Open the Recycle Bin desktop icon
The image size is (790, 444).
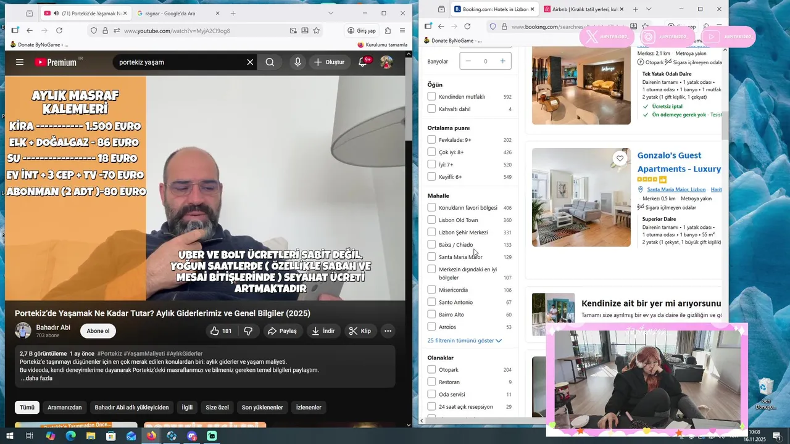pyautogui.click(x=765, y=395)
